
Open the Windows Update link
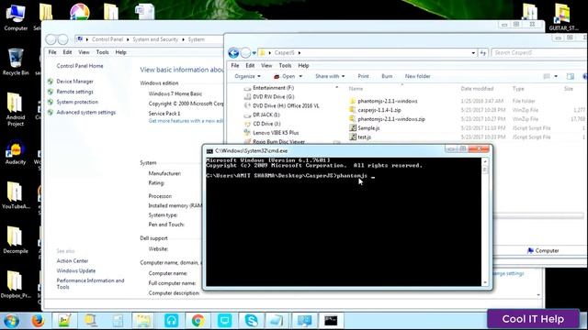[75, 270]
